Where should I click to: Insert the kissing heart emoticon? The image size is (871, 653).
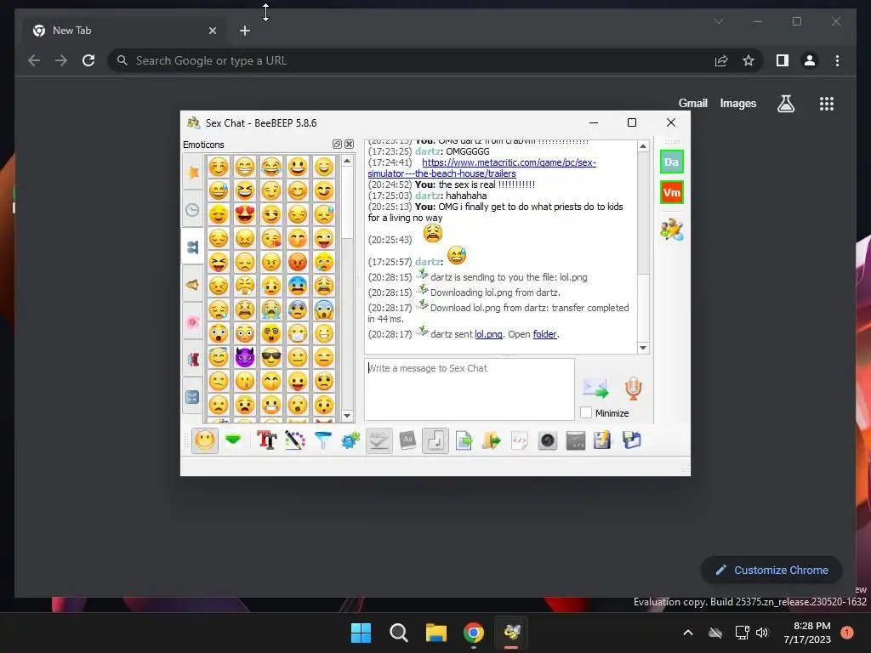click(271, 238)
